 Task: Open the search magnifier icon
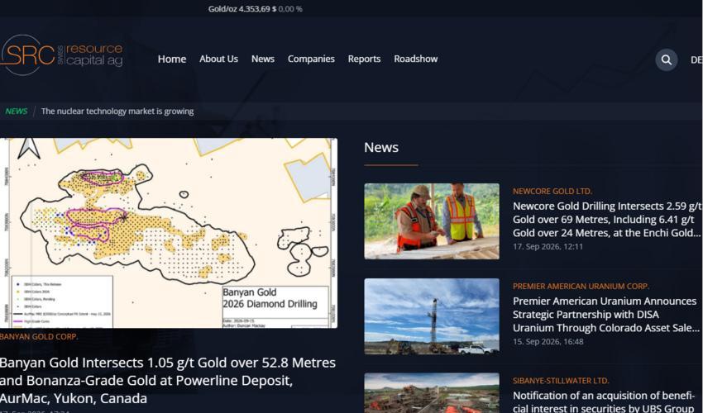point(667,59)
